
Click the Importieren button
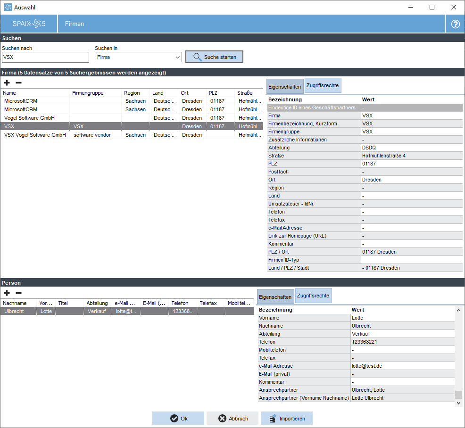tap(287, 419)
